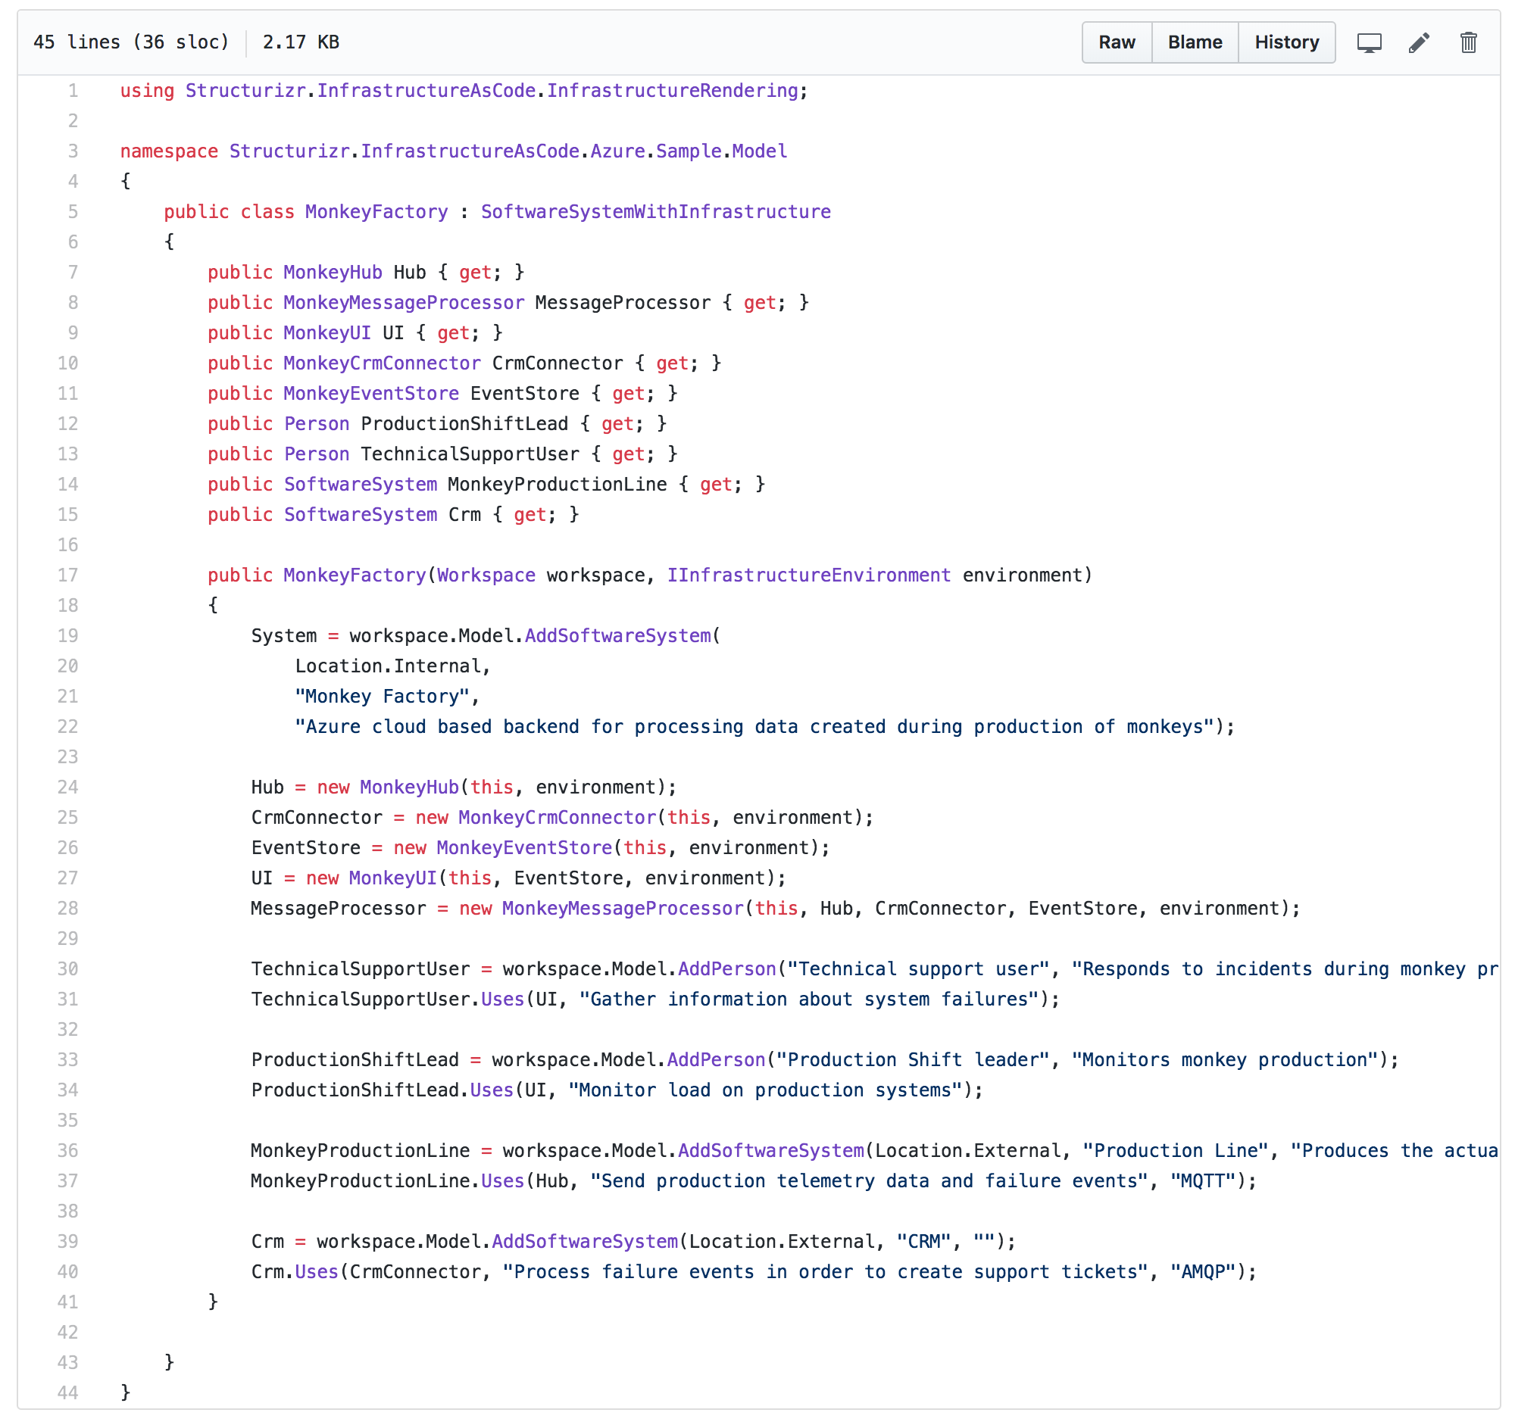Click 'InfrastructureRendering' in the using statement
Image resolution: width=1515 pixels, height=1422 pixels.
672,91
